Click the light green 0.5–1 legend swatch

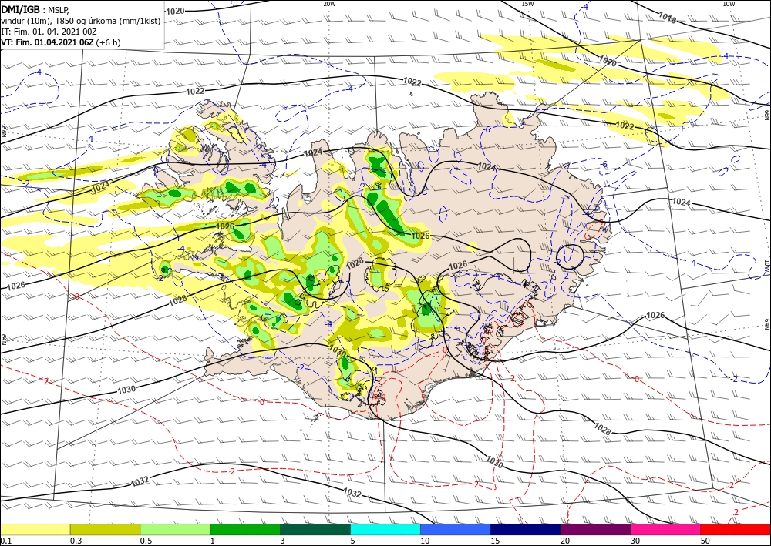coord(175,529)
